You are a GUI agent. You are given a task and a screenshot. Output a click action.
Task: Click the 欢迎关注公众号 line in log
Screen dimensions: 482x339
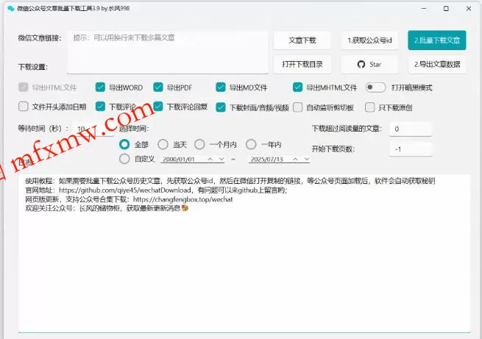107,208
